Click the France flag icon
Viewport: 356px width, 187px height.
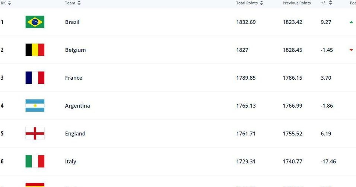35,78
